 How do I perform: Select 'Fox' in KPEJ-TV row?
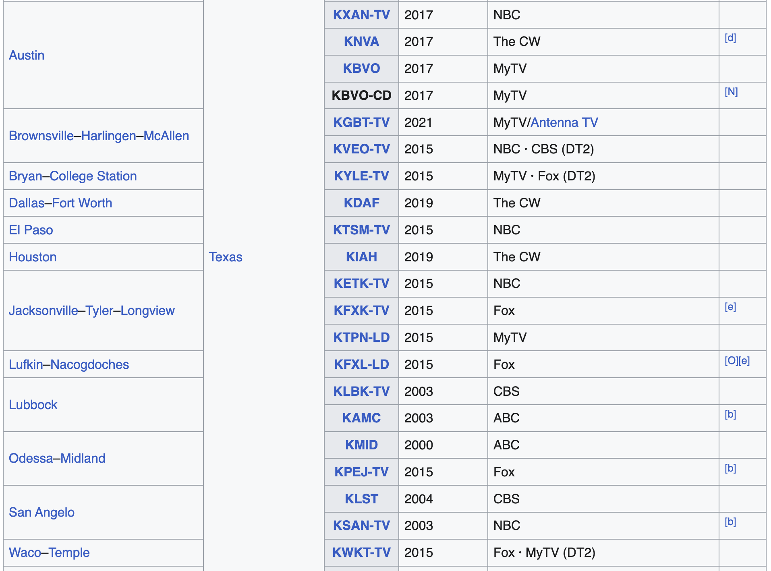[504, 472]
